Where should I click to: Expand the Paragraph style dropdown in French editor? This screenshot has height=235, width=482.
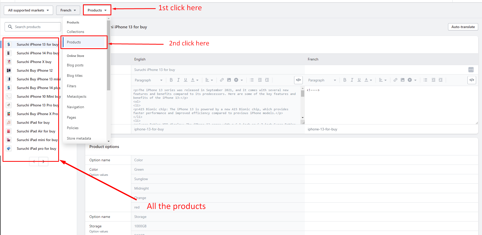coord(322,80)
